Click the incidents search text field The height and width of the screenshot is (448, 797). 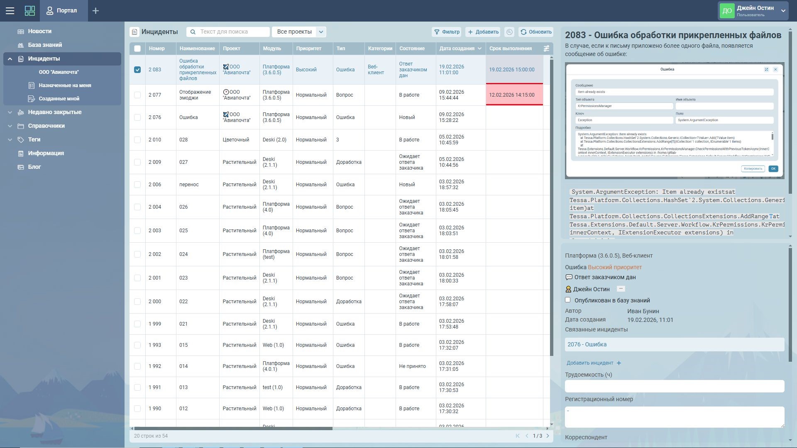pyautogui.click(x=232, y=32)
